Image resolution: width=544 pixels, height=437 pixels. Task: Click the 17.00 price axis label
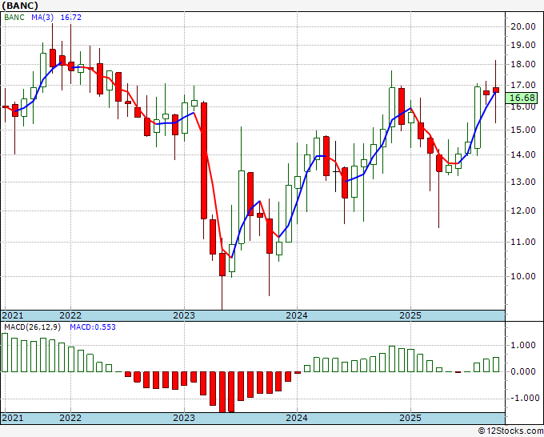pyautogui.click(x=522, y=86)
